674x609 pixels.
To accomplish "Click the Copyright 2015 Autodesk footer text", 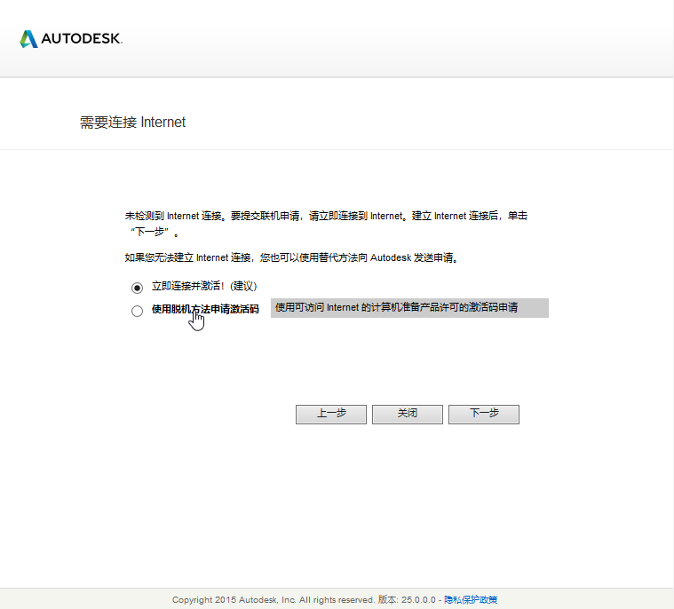I will coord(305,599).
